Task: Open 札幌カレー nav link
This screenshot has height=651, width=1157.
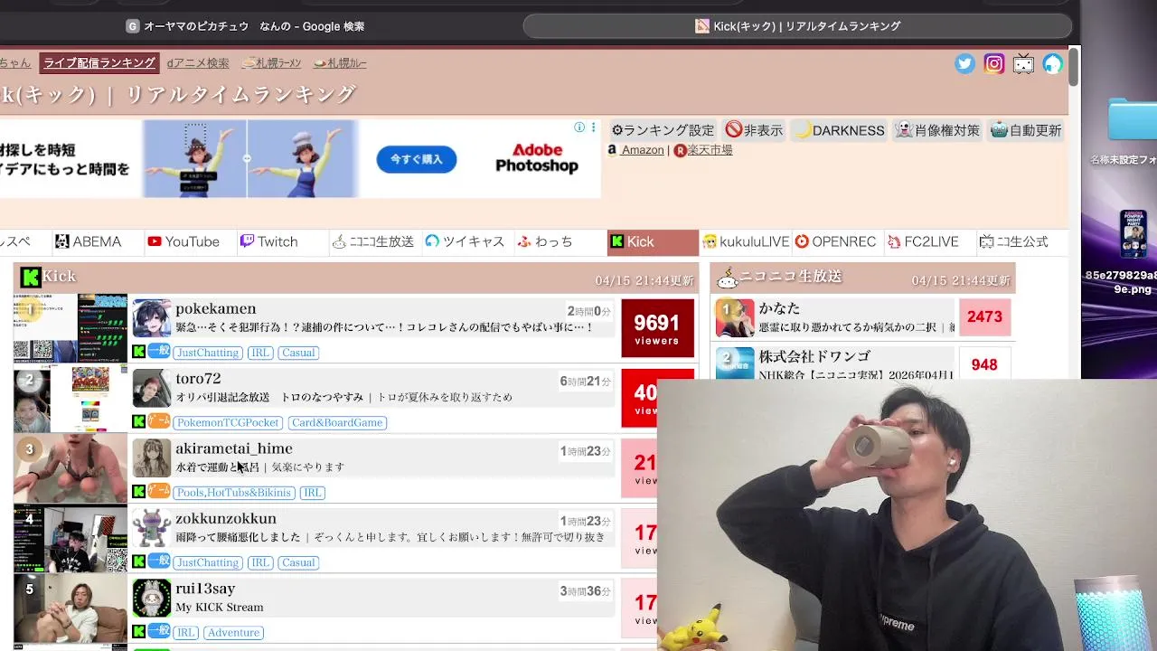Action: [x=340, y=62]
